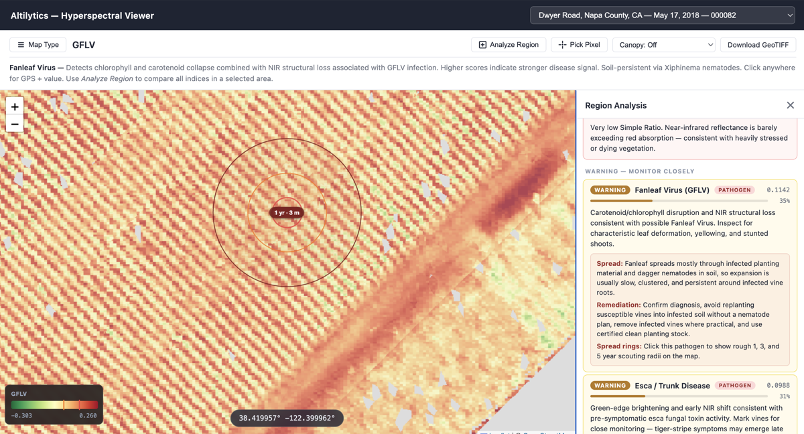Image resolution: width=804 pixels, height=434 pixels.
Task: Click the Altilytics Hyperspectral Viewer title
Action: click(x=82, y=15)
